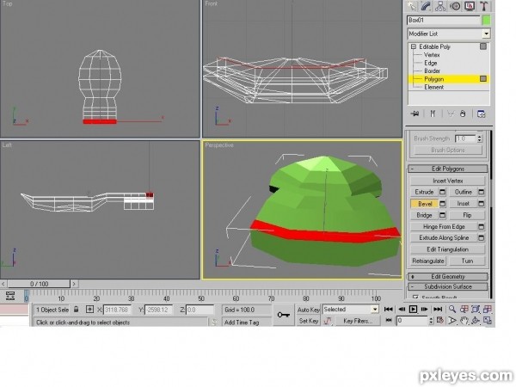Open the Modifier List dropdown
Viewport: 516px width, 387px height.
(x=486, y=34)
